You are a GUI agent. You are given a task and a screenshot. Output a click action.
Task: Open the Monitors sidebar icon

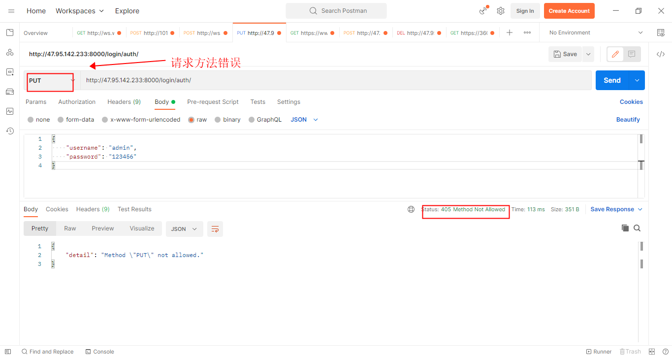[10, 111]
